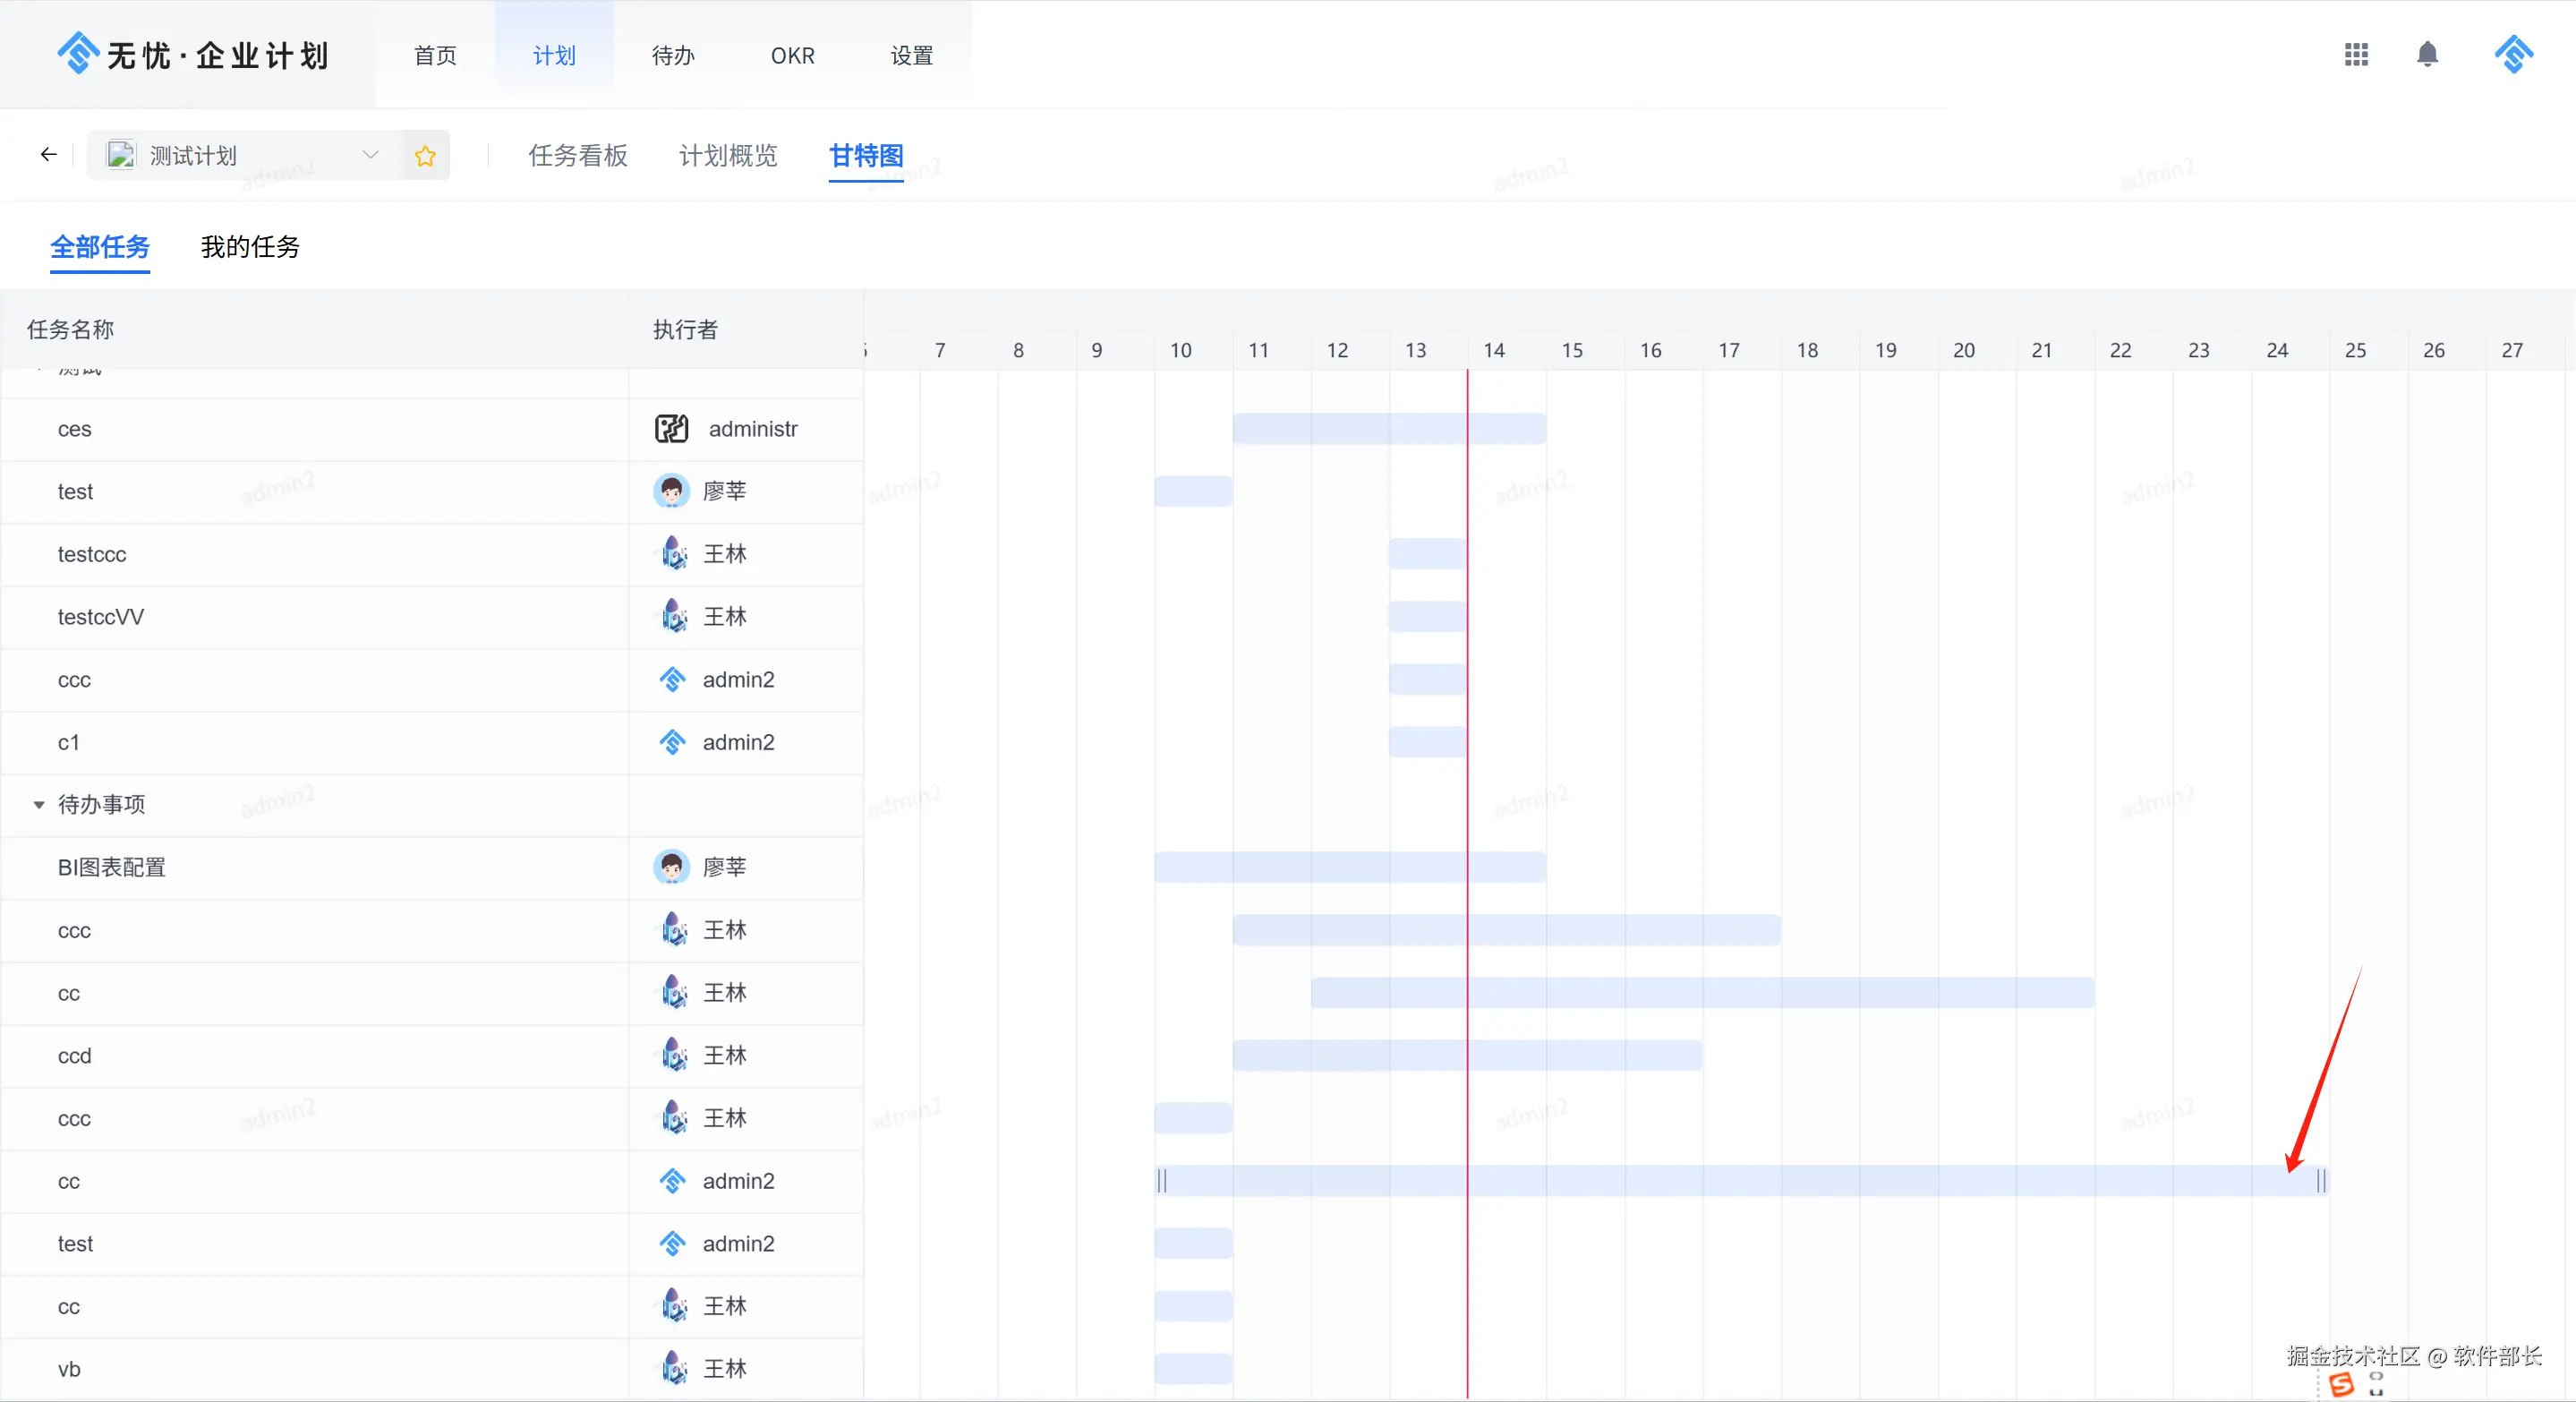Open OKR in top navigation

point(792,56)
